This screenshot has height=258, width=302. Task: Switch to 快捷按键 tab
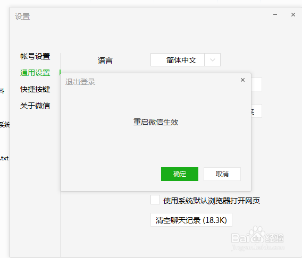point(35,89)
